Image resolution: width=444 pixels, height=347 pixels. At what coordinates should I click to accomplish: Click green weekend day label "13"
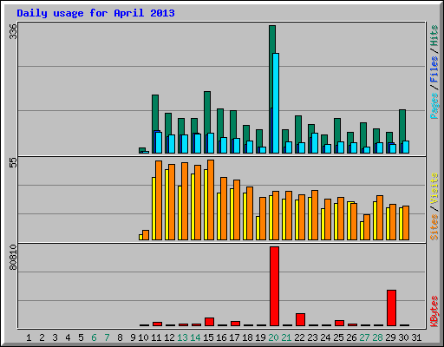pyautogui.click(x=182, y=337)
